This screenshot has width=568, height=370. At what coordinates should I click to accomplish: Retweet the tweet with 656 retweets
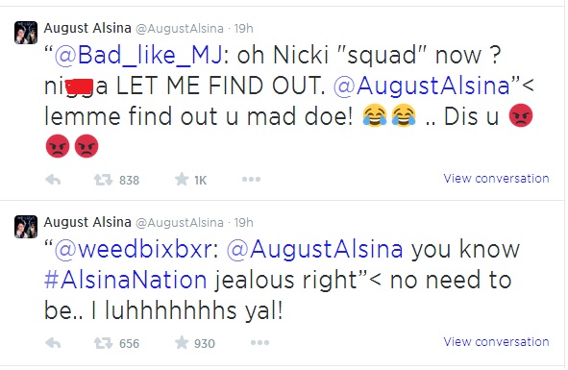pos(103,343)
